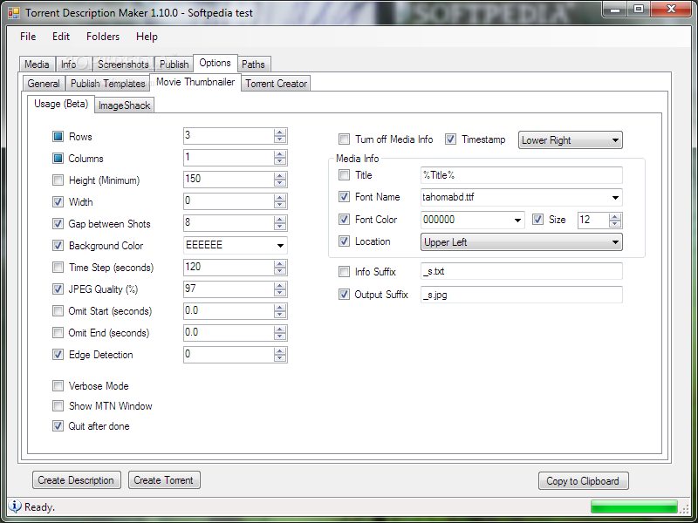
Task: Open the File menu
Action: click(28, 37)
